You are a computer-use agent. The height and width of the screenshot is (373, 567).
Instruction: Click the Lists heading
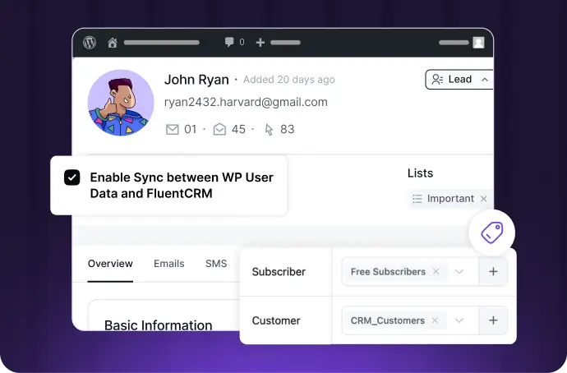point(420,173)
